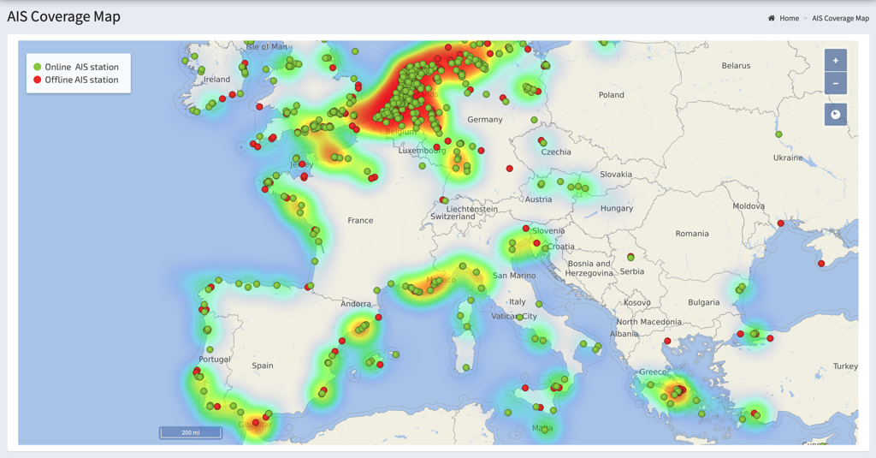Viewport: 876px width, 458px height.
Task: Go to Home via breadcrumb link
Action: point(789,18)
